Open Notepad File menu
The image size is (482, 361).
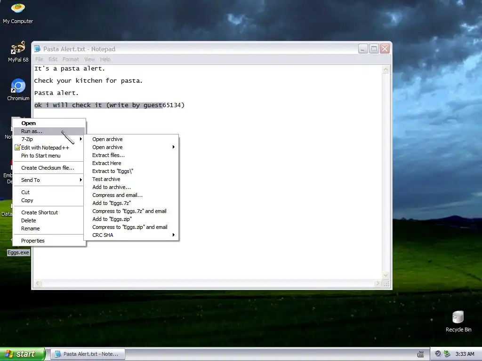click(39, 59)
